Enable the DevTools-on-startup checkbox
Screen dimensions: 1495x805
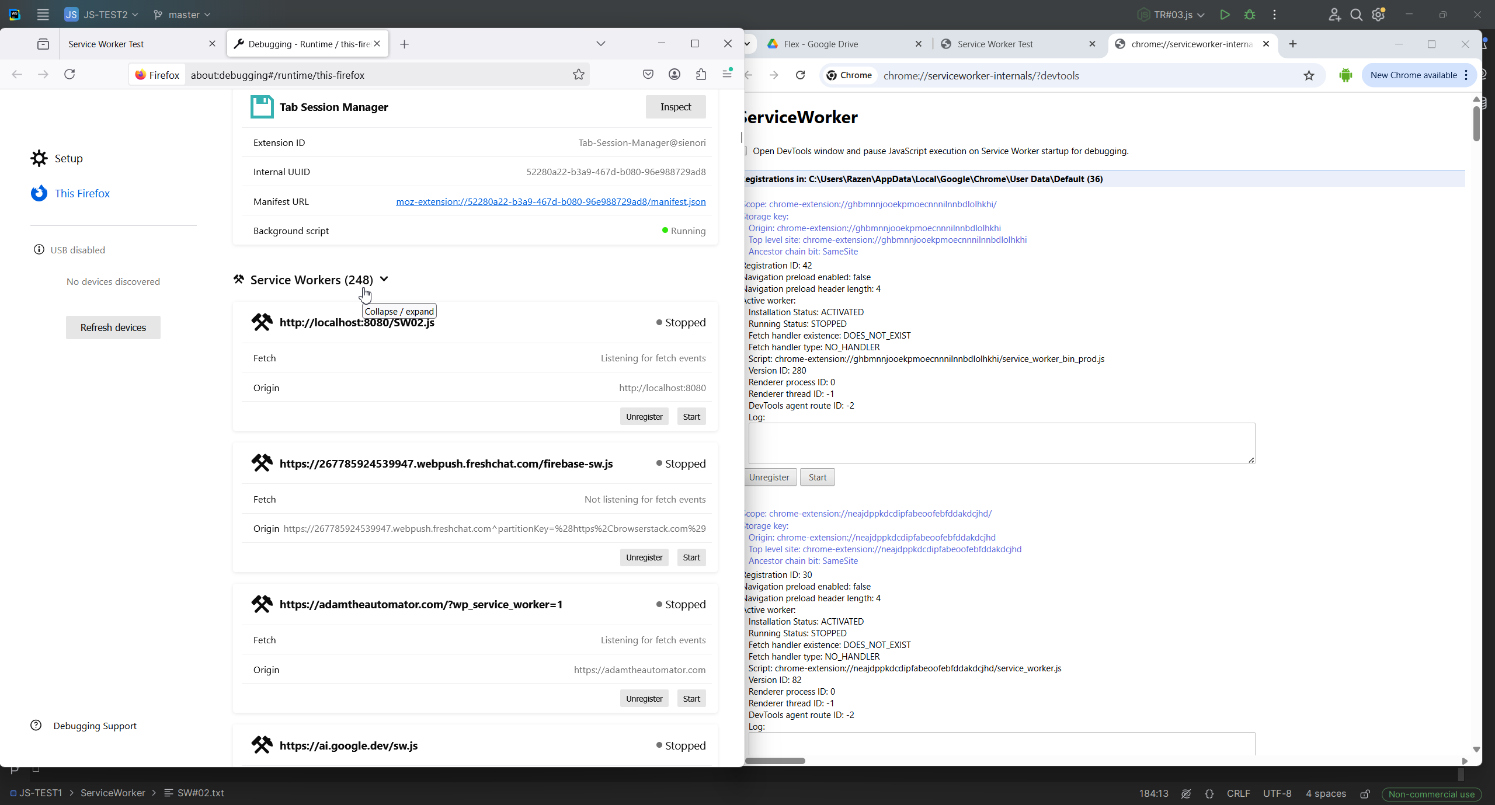point(746,151)
